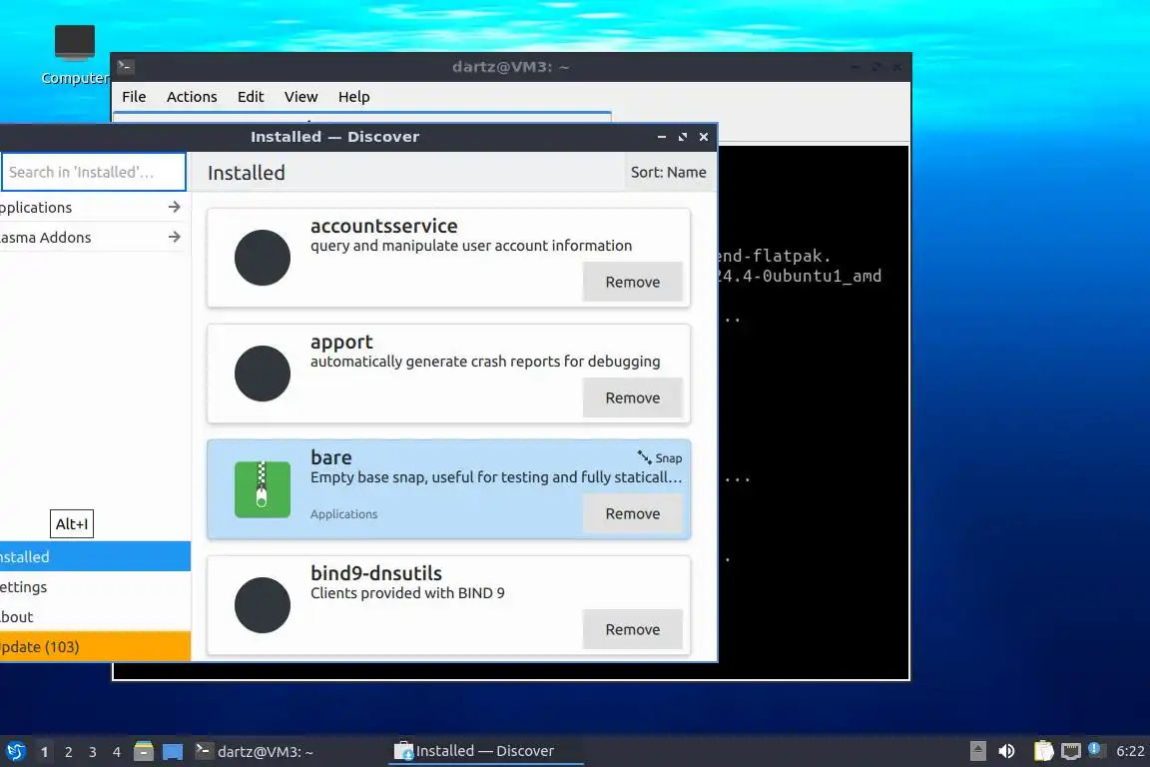This screenshot has height=767, width=1150.
Task: Open the terminal View menu
Action: [300, 97]
